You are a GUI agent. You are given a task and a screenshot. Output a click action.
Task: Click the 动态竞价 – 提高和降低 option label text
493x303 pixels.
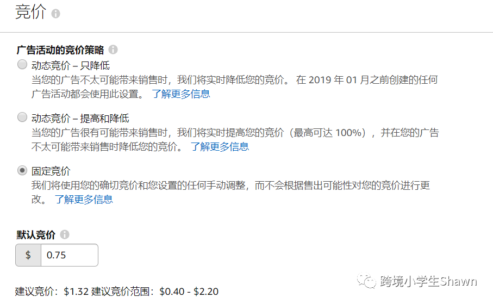coord(80,118)
